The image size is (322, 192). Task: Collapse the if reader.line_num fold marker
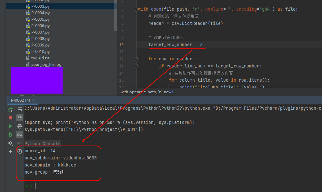(136, 66)
